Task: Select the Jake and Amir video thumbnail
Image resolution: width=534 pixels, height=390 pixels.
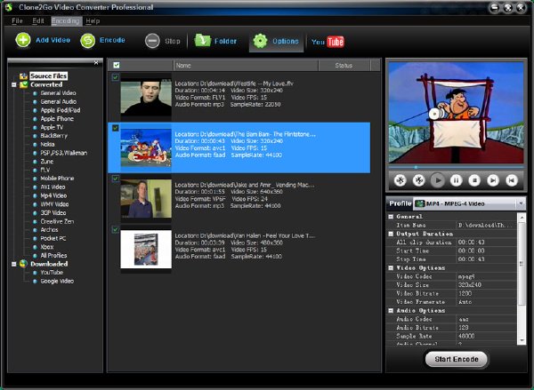Action: tap(146, 199)
